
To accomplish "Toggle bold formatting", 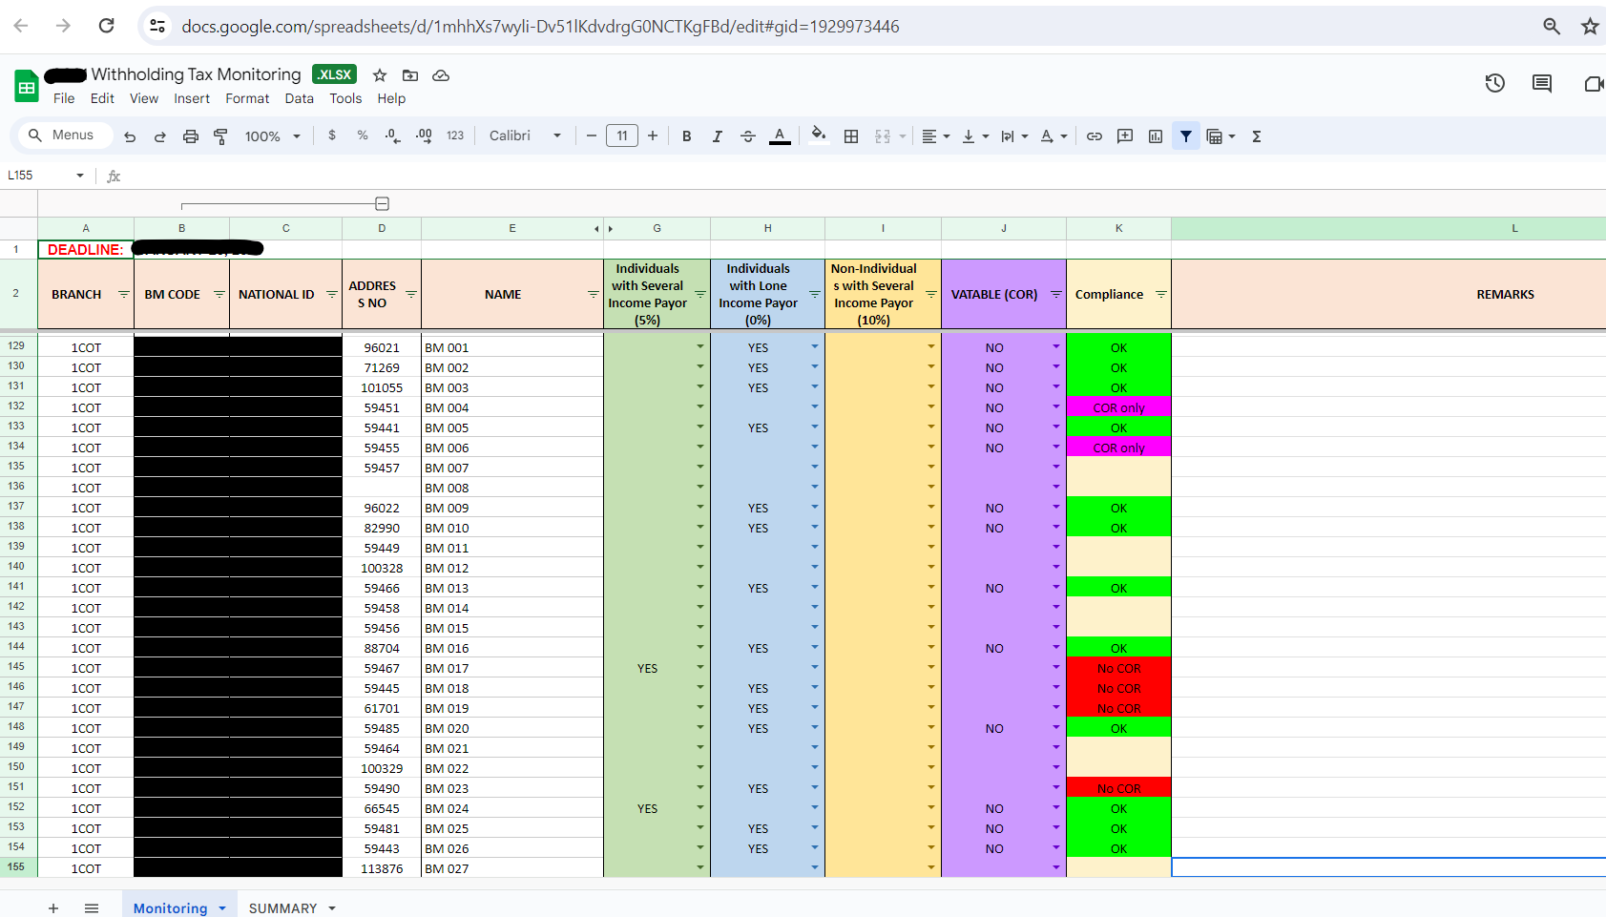I will (x=686, y=136).
